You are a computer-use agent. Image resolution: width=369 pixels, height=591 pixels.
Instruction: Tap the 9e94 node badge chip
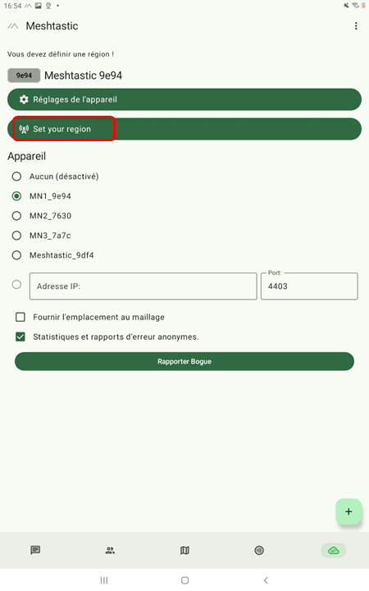pos(24,76)
